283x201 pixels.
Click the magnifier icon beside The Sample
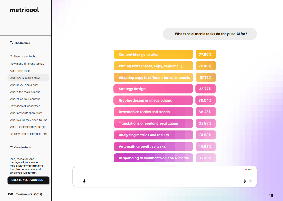coord(11,43)
